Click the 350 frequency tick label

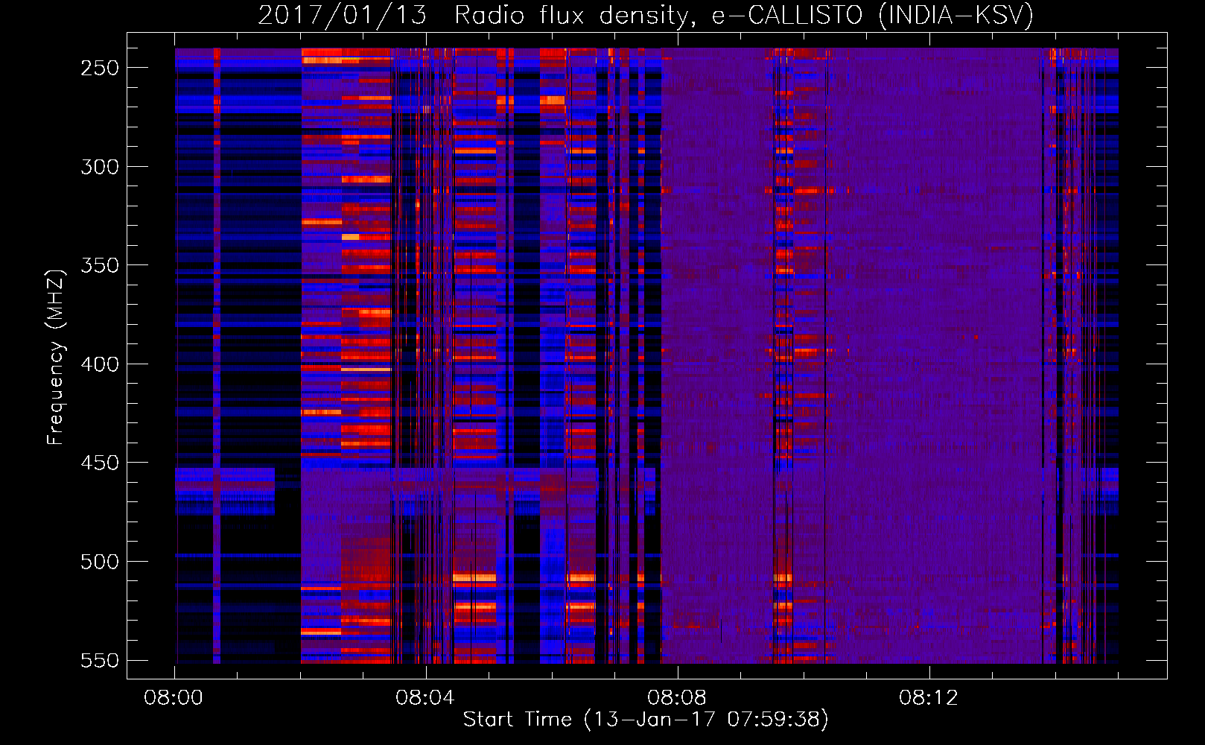(x=100, y=265)
